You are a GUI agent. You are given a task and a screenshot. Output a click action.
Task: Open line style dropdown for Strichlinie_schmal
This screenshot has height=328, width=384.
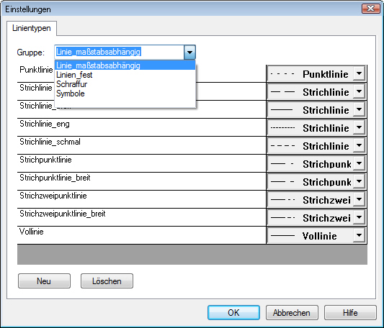click(x=359, y=145)
